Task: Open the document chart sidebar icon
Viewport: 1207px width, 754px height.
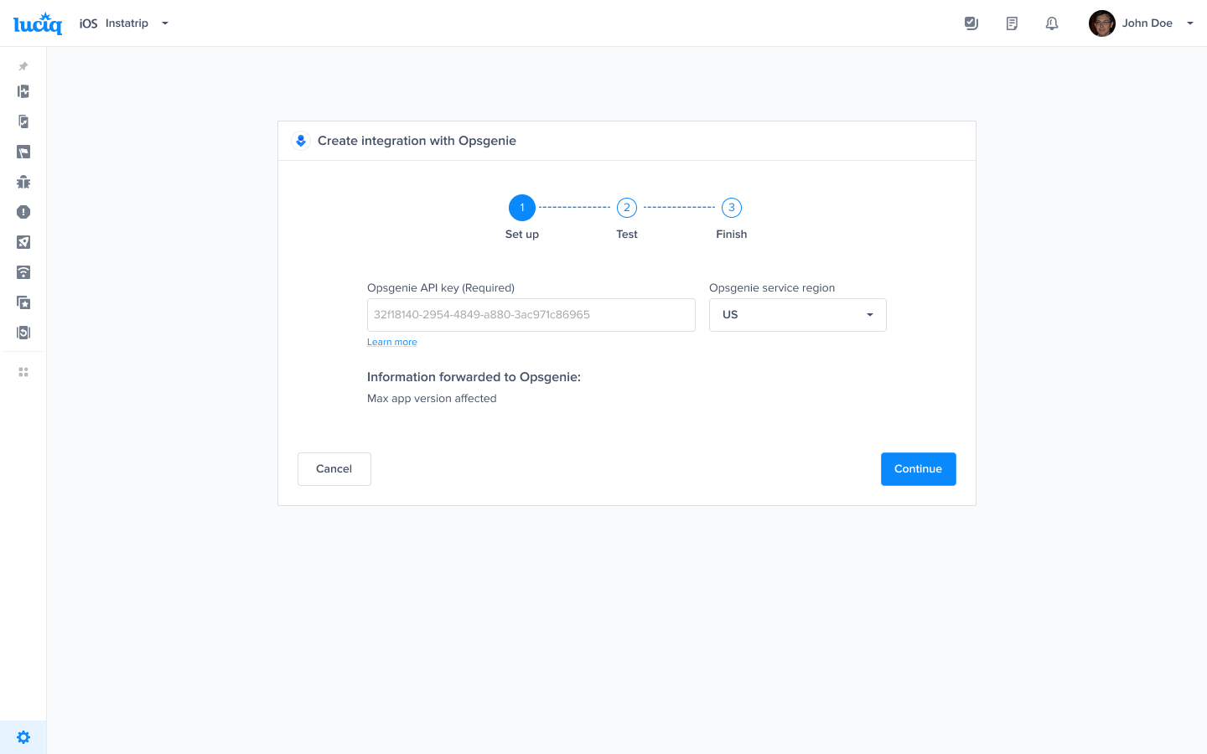Action: (23, 121)
